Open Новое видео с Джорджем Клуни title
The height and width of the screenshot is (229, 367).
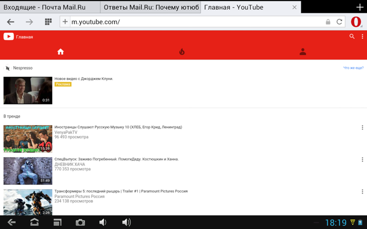[84, 79]
